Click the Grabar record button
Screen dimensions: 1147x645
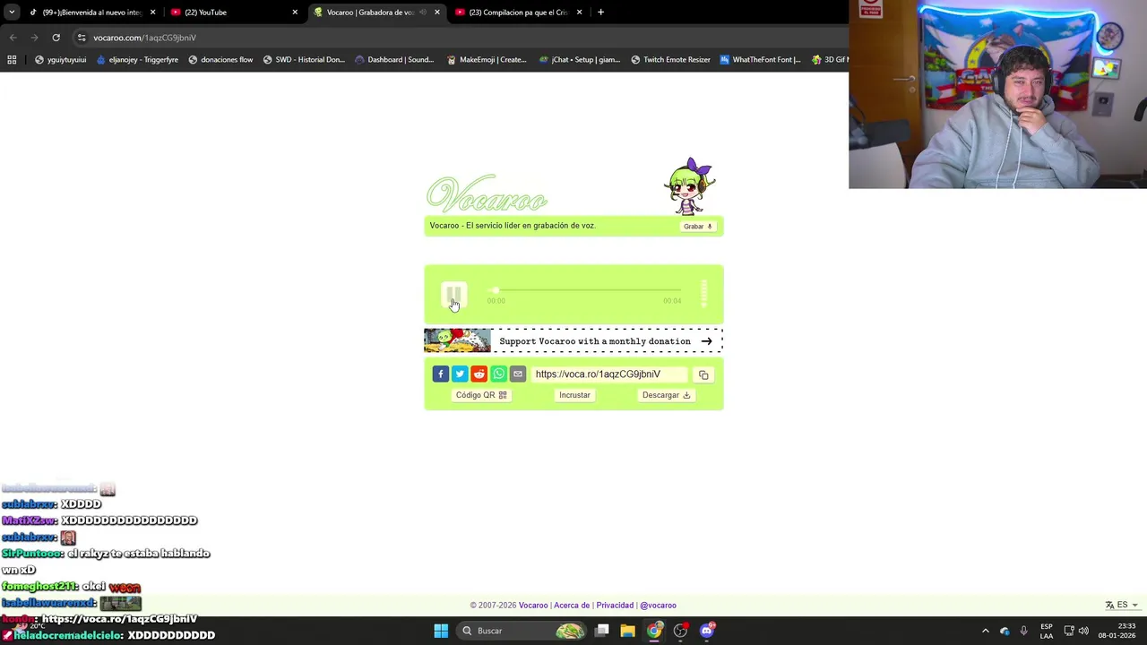click(698, 227)
